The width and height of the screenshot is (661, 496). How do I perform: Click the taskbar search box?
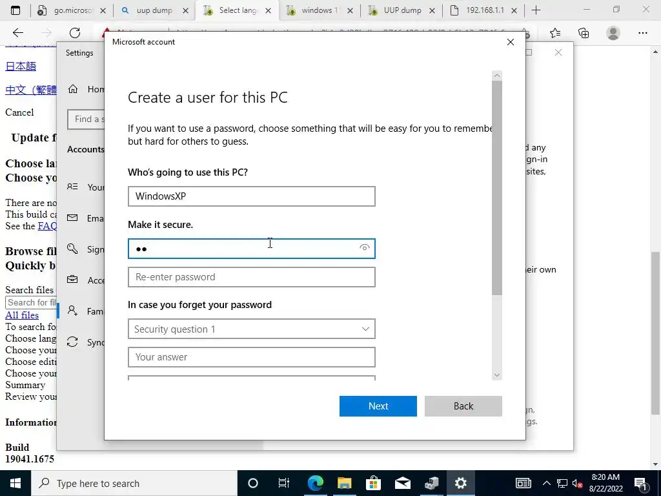134,483
